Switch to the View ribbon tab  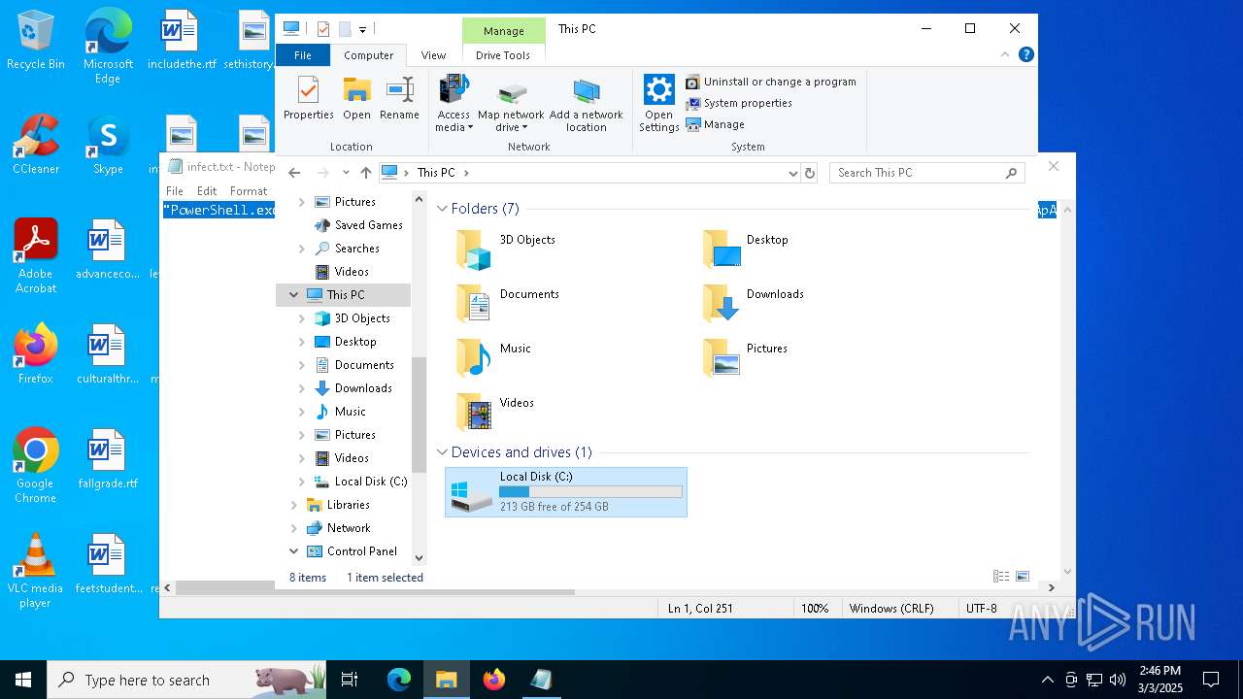pyautogui.click(x=433, y=55)
